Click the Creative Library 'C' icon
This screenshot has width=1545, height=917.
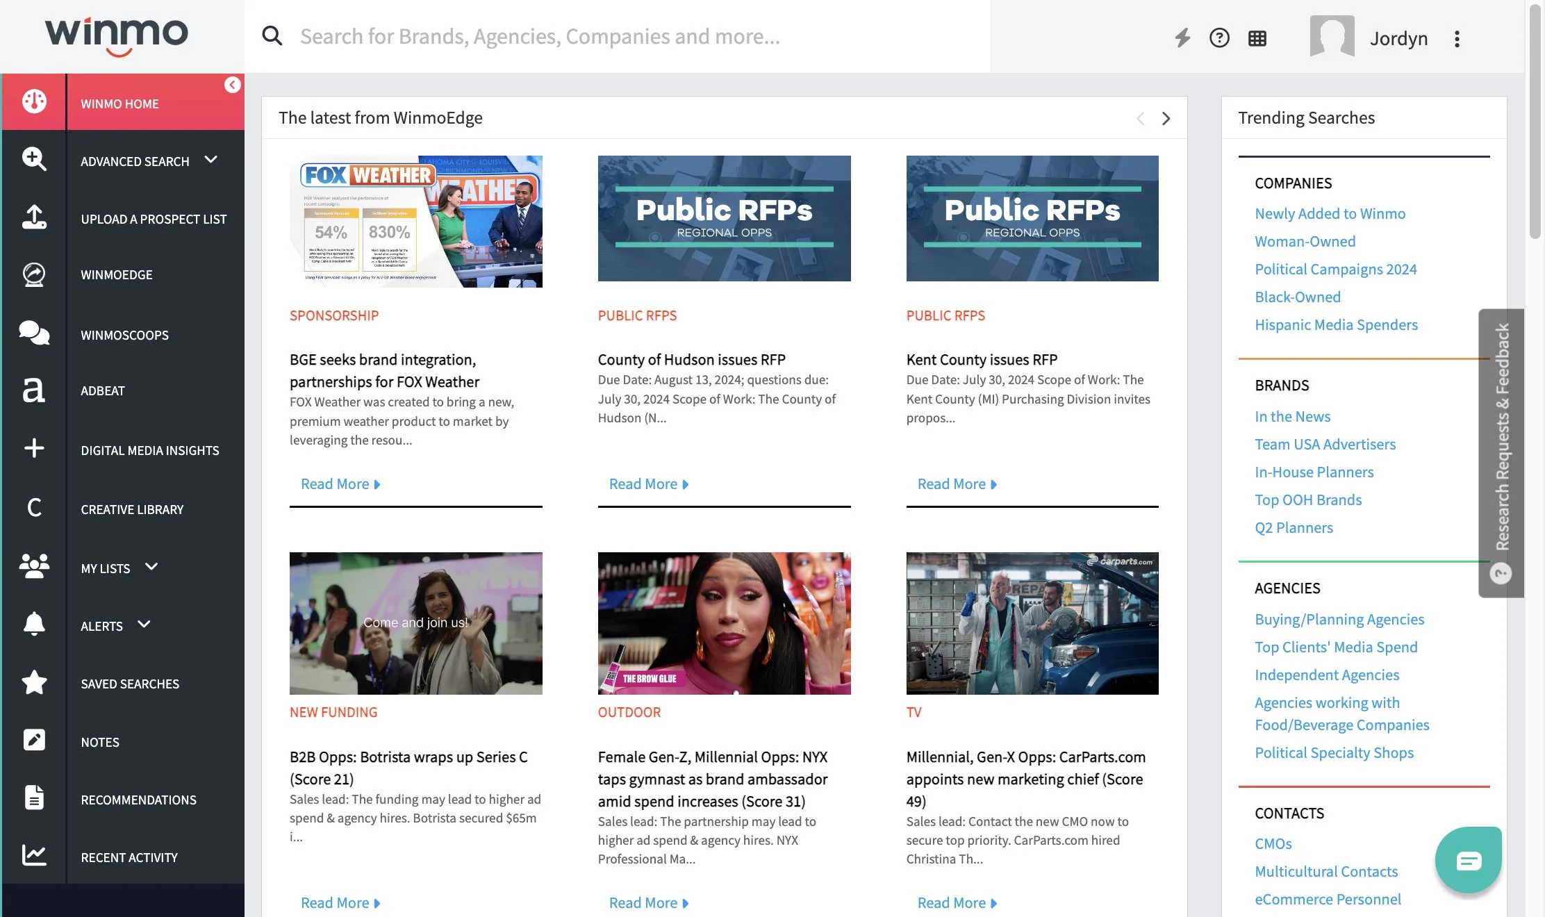point(34,508)
